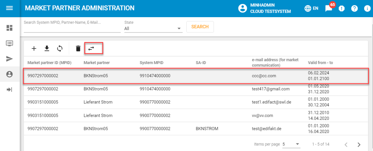This screenshot has height=151, width=373.
Task: Select row with email test1.edifact@swl.de
Action: (196, 102)
